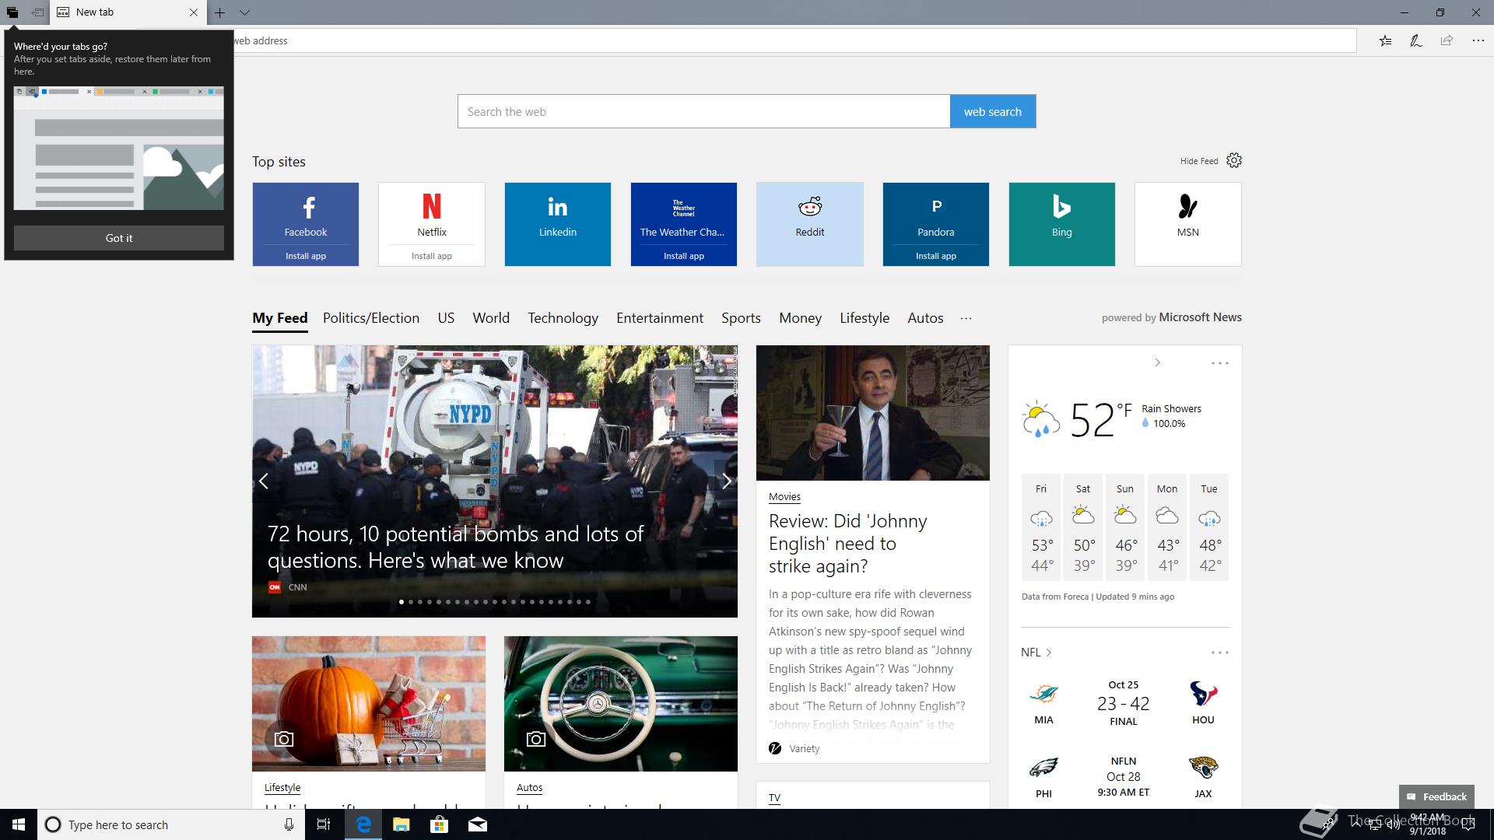Open the MSN top site tile
The image size is (1494, 840).
[x=1188, y=224]
